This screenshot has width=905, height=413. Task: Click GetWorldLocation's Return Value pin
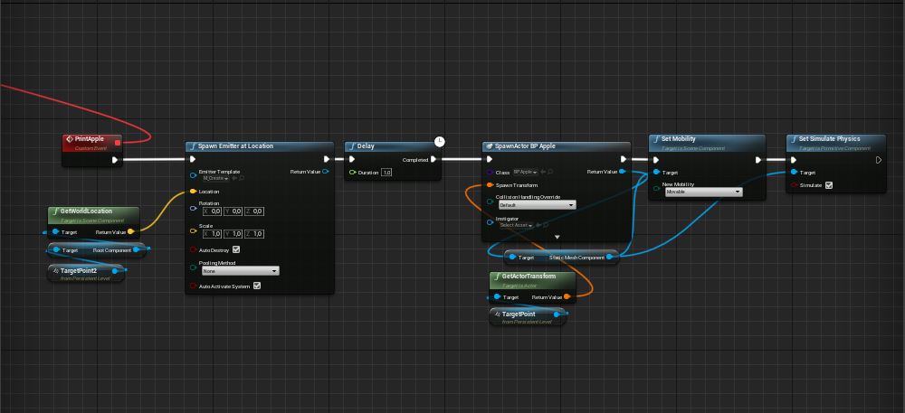click(x=131, y=231)
